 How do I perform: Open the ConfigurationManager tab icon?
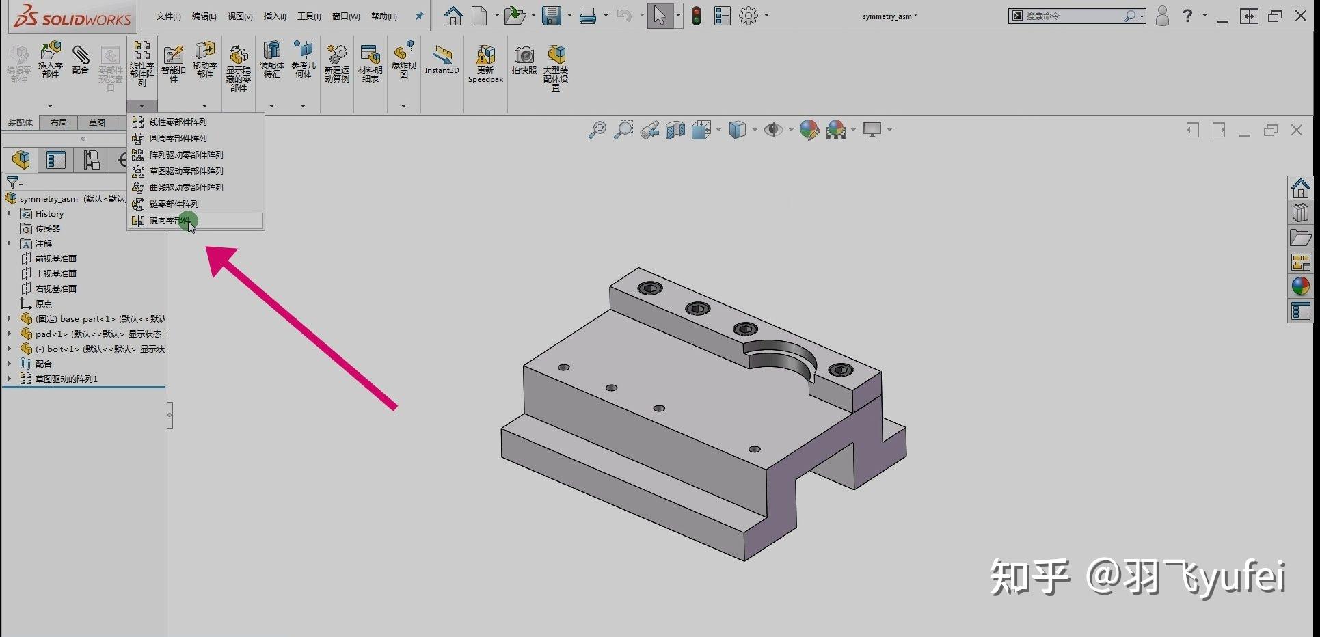92,160
